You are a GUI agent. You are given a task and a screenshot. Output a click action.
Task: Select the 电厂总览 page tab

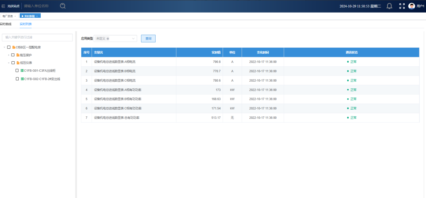[x=7, y=16]
